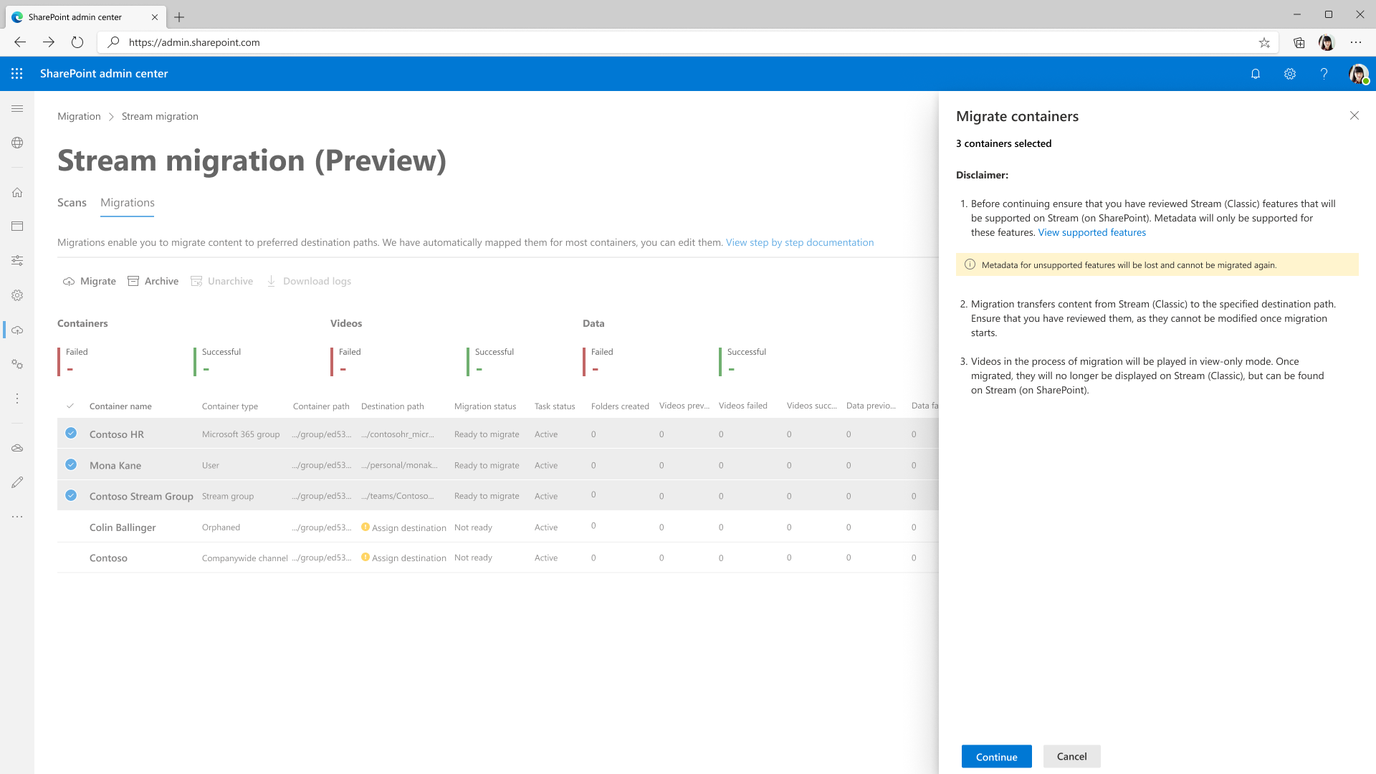This screenshot has width=1376, height=774.
Task: Click the settings gear icon
Action: point(1290,74)
